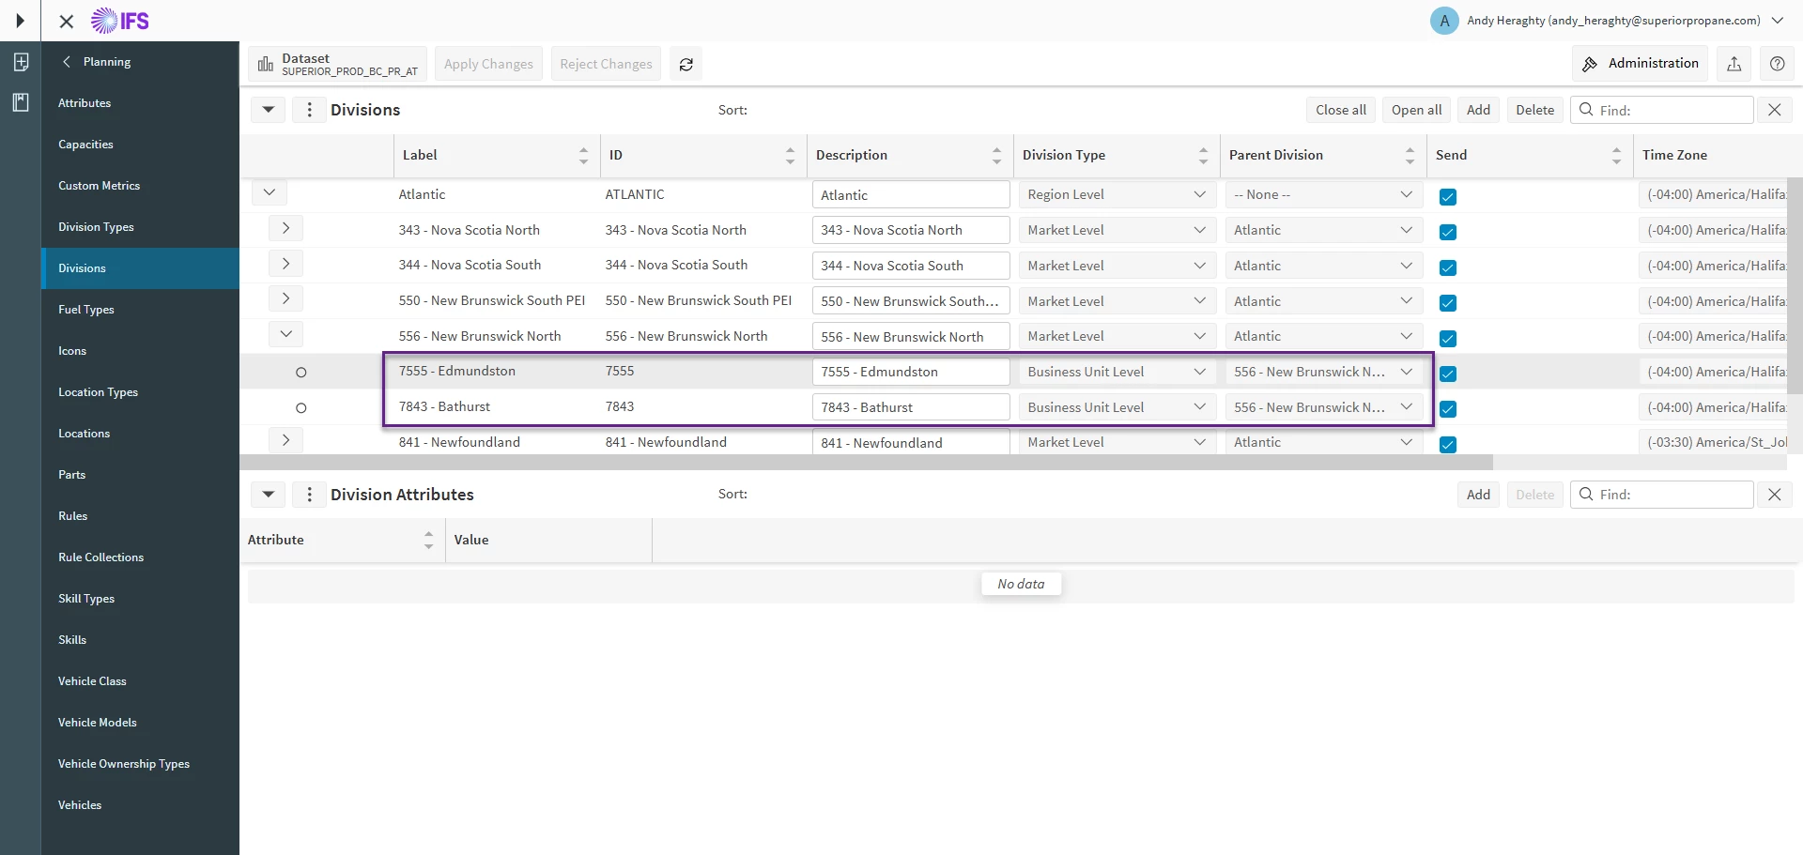This screenshot has height=855, width=1803.
Task: Sort Division Attributes by Attribute column arrows
Action: [428, 541]
